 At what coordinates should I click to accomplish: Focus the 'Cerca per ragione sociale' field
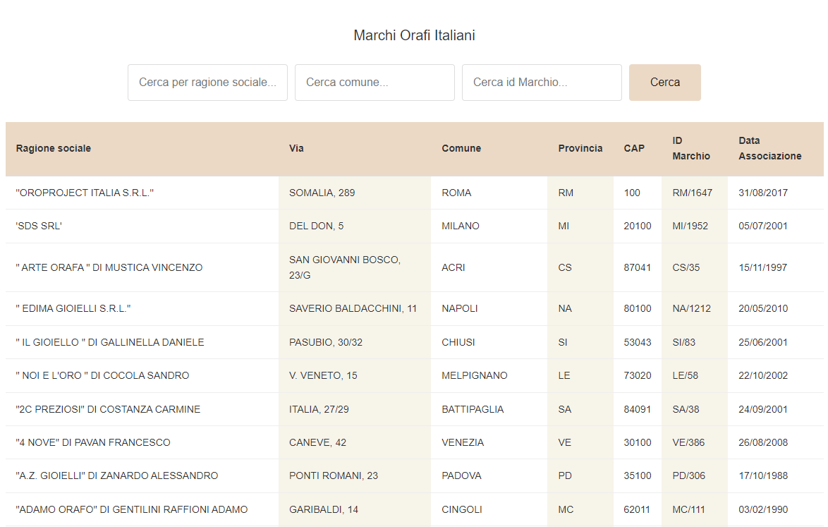tap(207, 83)
